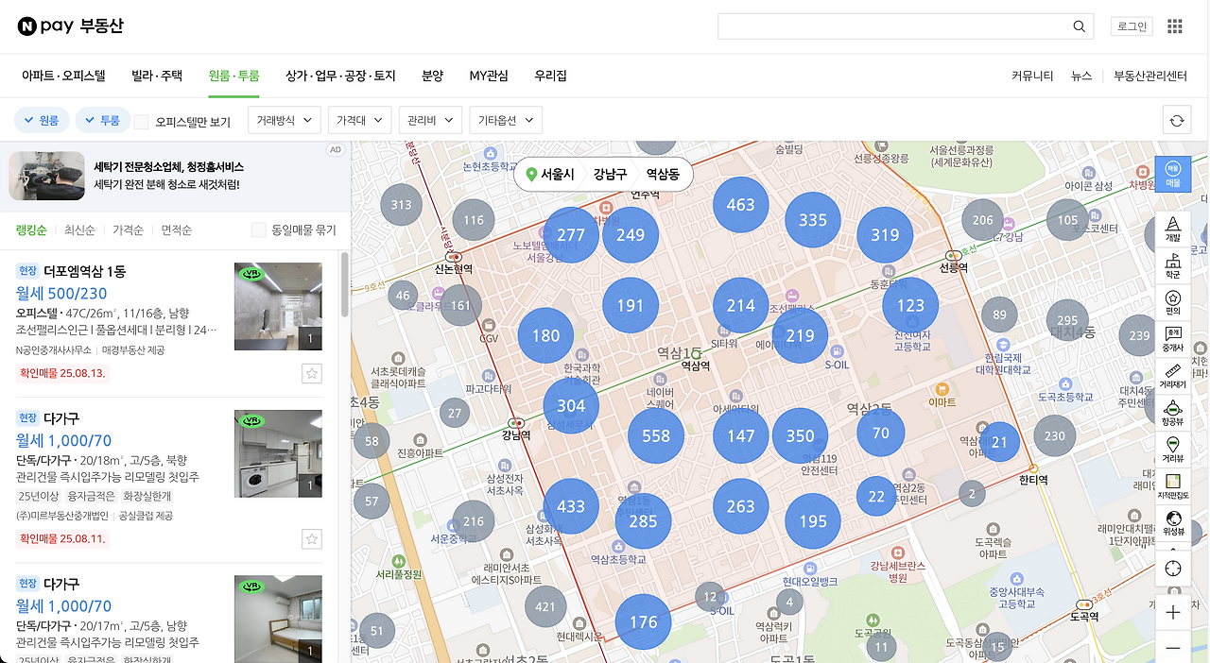The image size is (1210, 663).
Task: Go to 아파트·오피스텔 tab
Action: (x=63, y=76)
